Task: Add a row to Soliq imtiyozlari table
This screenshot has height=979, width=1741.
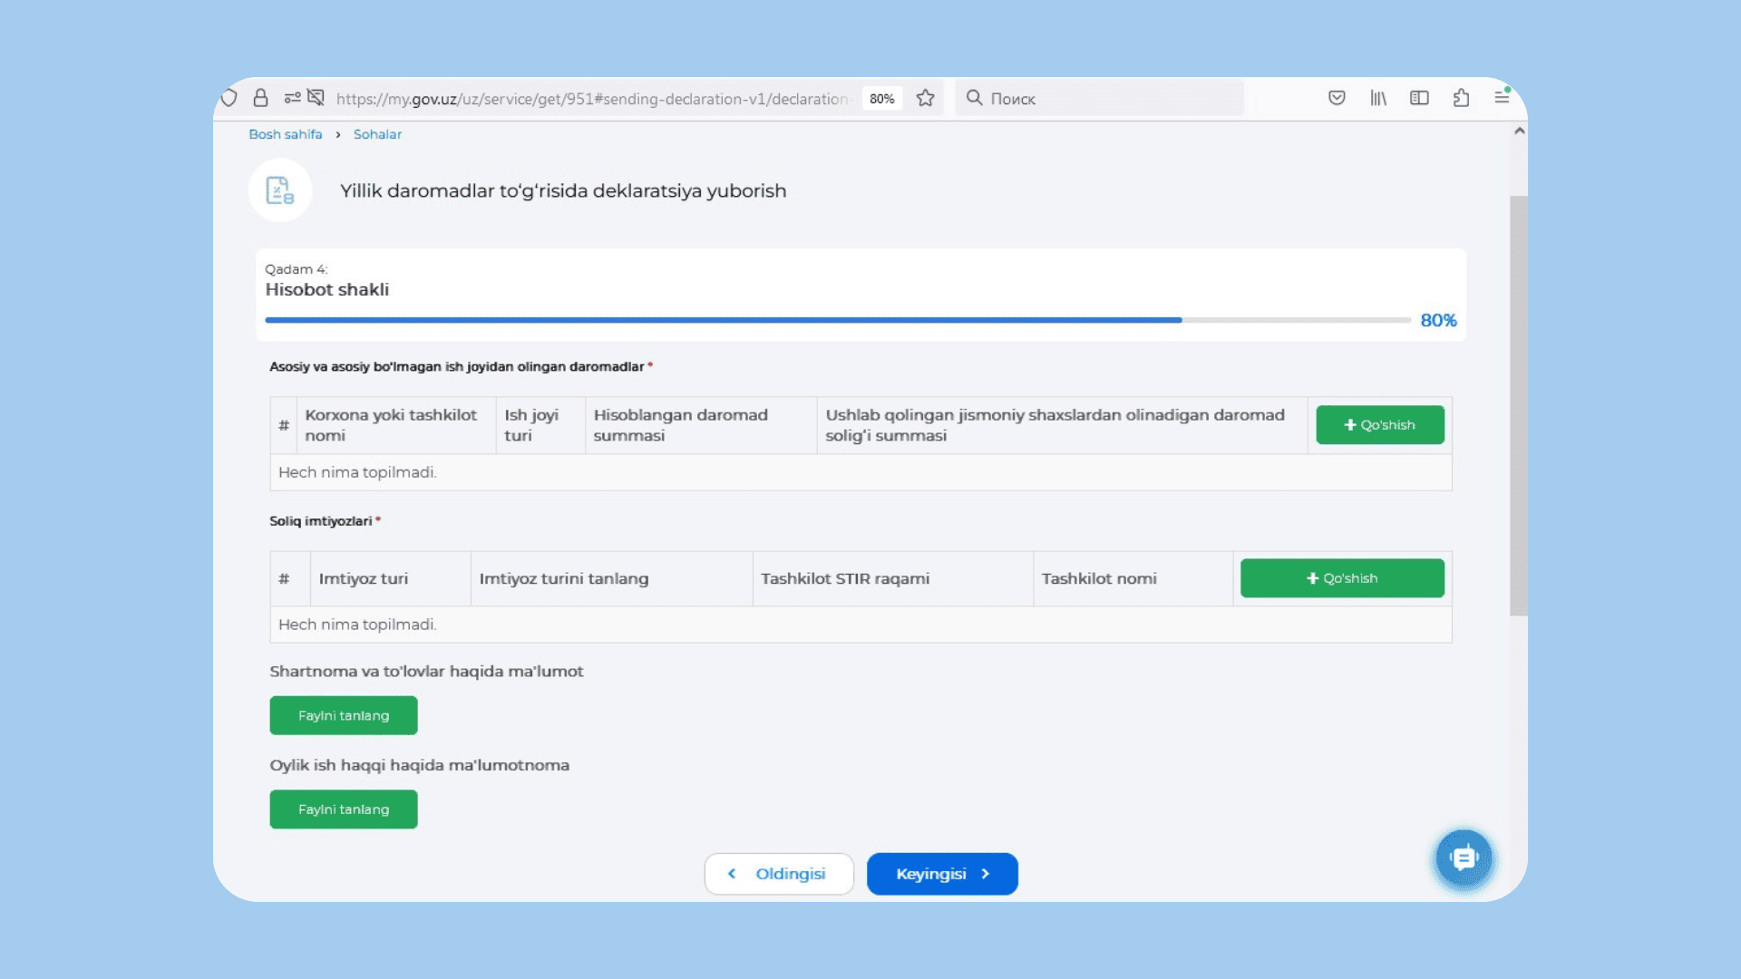Action: 1341,578
